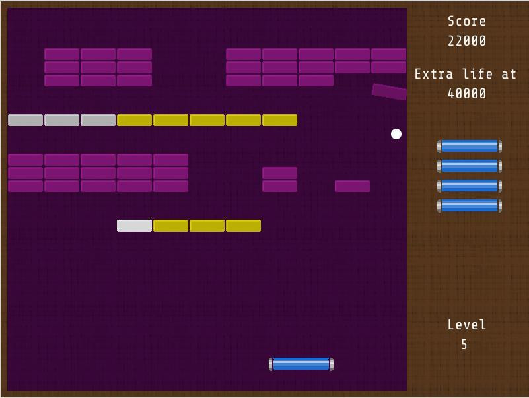Image resolution: width=529 pixels, height=398 pixels.
Task: Click the blue player paddle in the playfield
Action: [x=301, y=364]
